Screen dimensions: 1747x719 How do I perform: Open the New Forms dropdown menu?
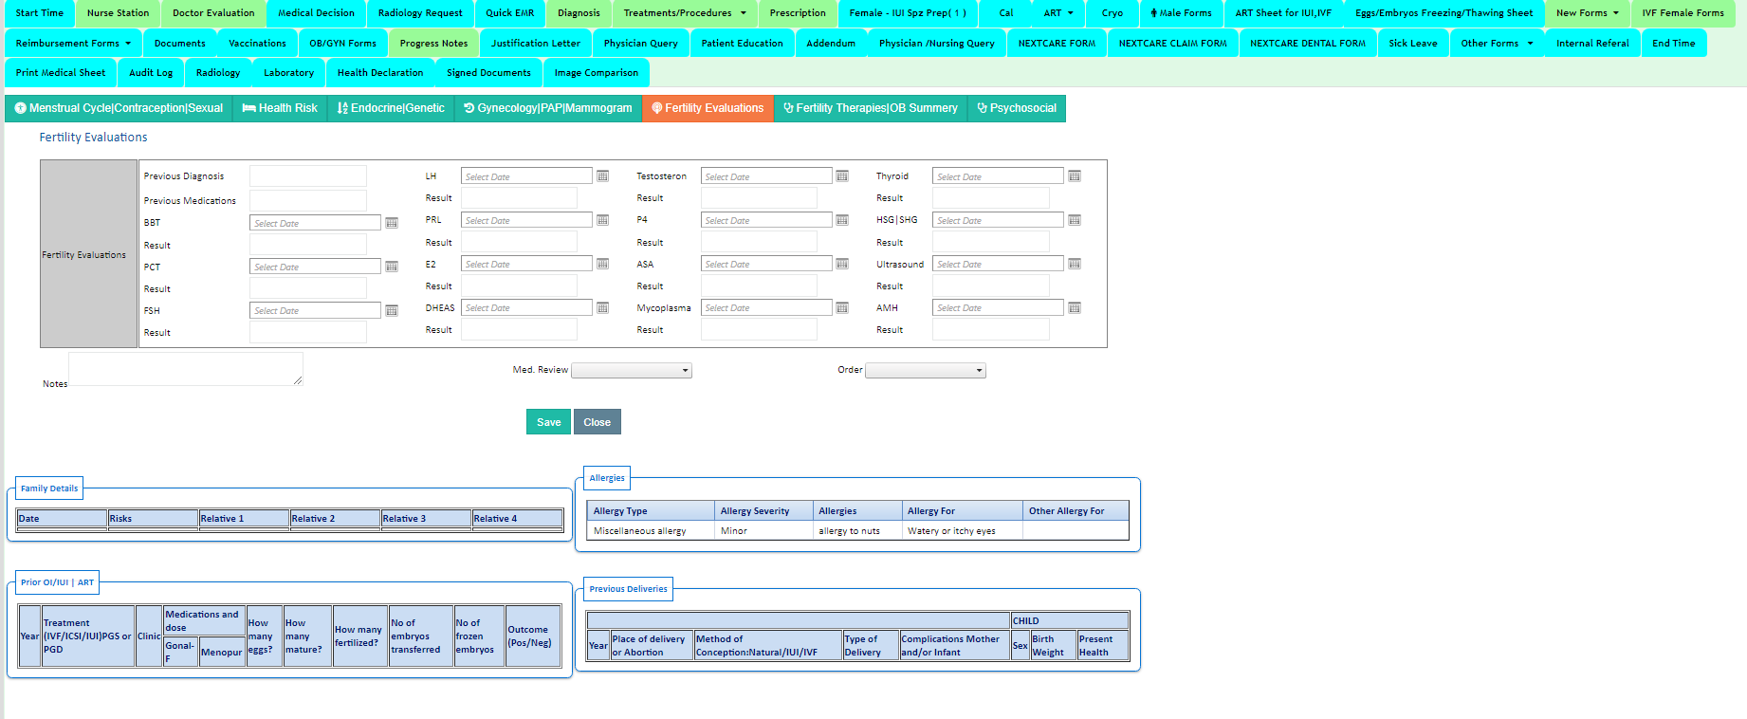[x=1588, y=13]
